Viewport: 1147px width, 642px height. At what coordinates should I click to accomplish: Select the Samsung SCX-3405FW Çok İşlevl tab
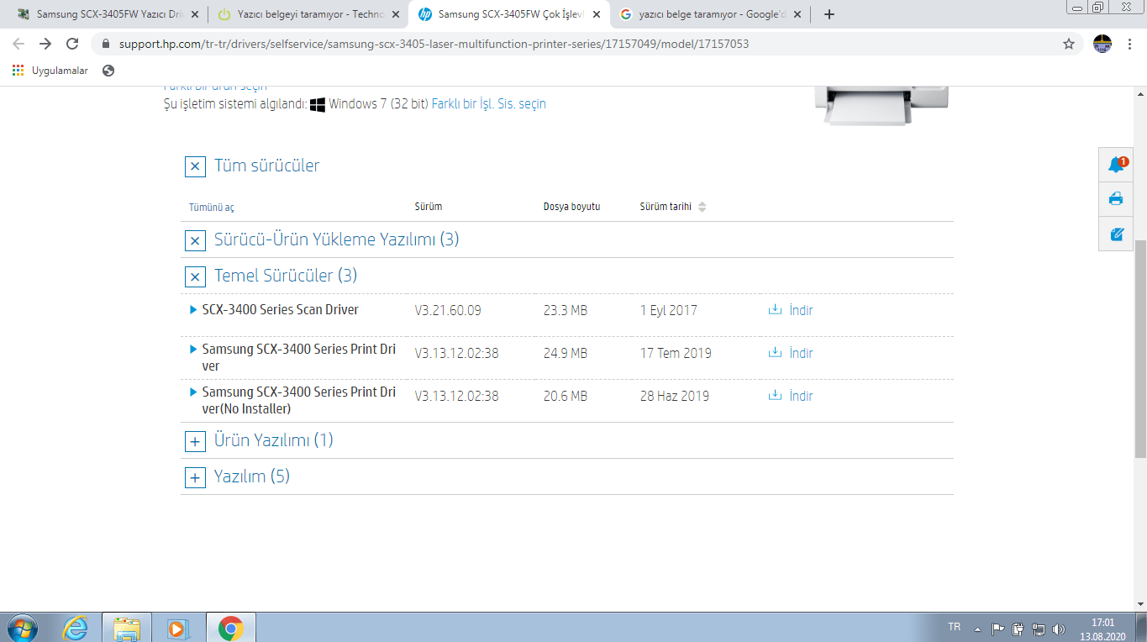coord(508,14)
